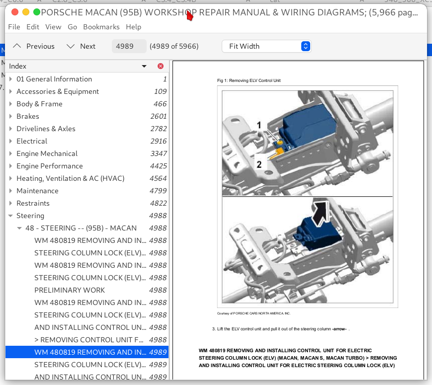Image resolution: width=432 pixels, height=385 pixels.
Task: Open the Go menu
Action: (x=72, y=27)
